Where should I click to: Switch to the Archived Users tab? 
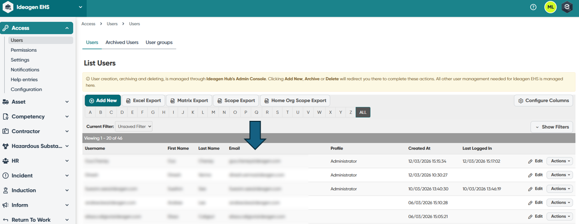click(x=122, y=43)
